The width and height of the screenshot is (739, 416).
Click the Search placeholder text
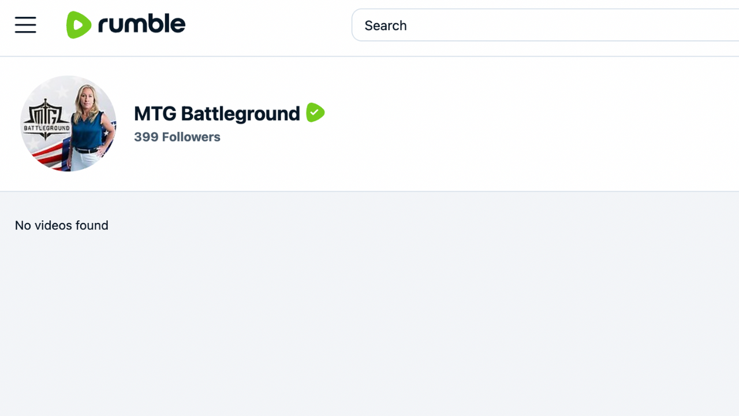pos(386,25)
